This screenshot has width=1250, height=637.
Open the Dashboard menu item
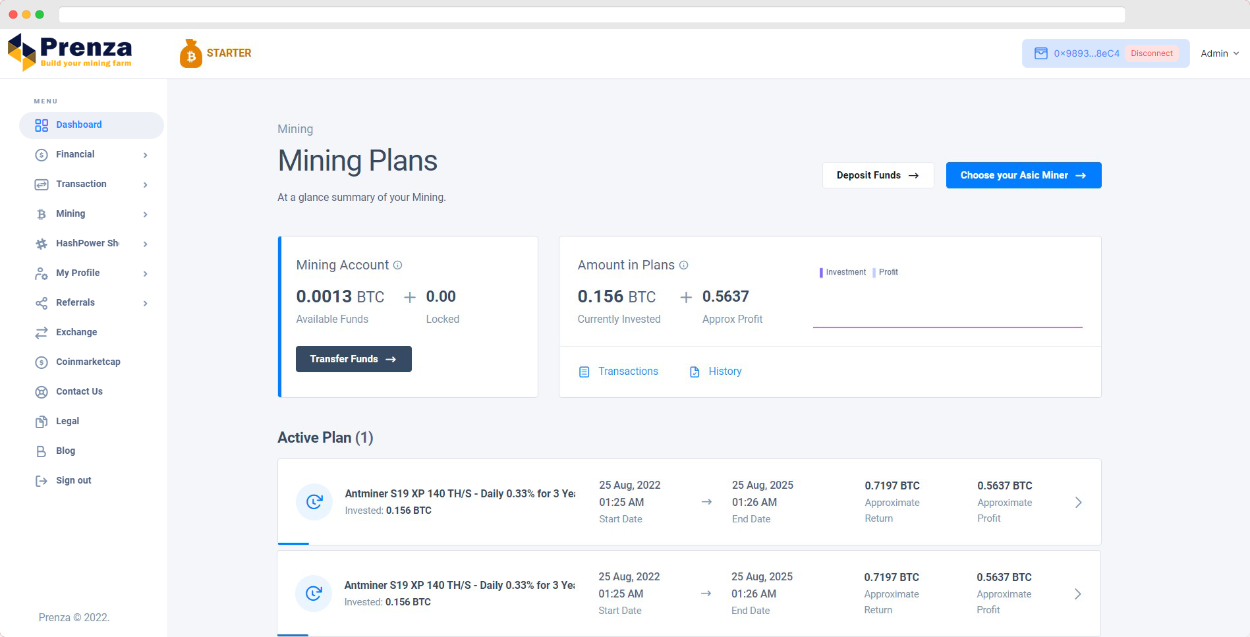pos(79,125)
